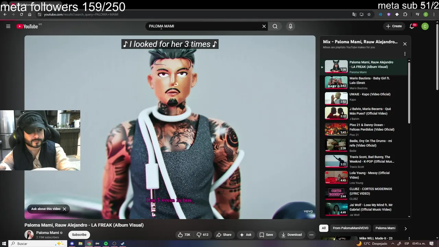Select the Paloma Mami filter chip
Viewport: 439px width, 247px height.
click(385, 228)
